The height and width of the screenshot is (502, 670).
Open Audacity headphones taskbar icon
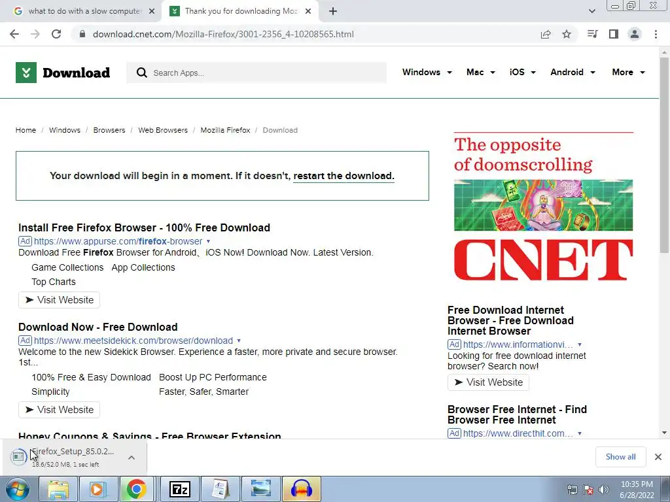(301, 489)
